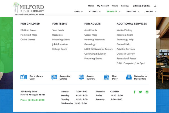Click the library card icon
This screenshot has width=169, height=113.
(24, 77)
